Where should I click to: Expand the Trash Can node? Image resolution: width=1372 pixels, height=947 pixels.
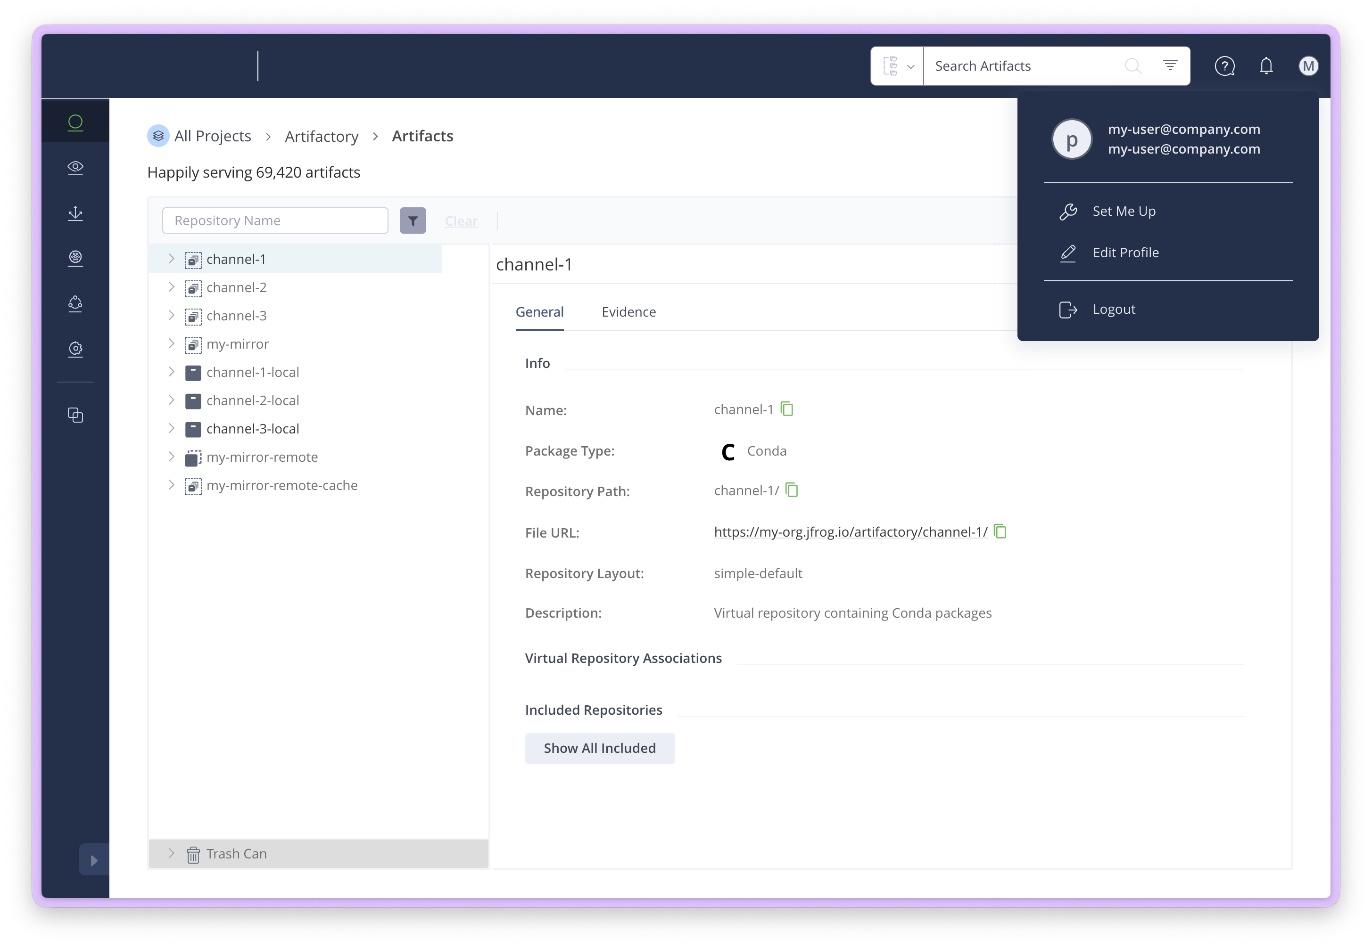[x=172, y=853]
